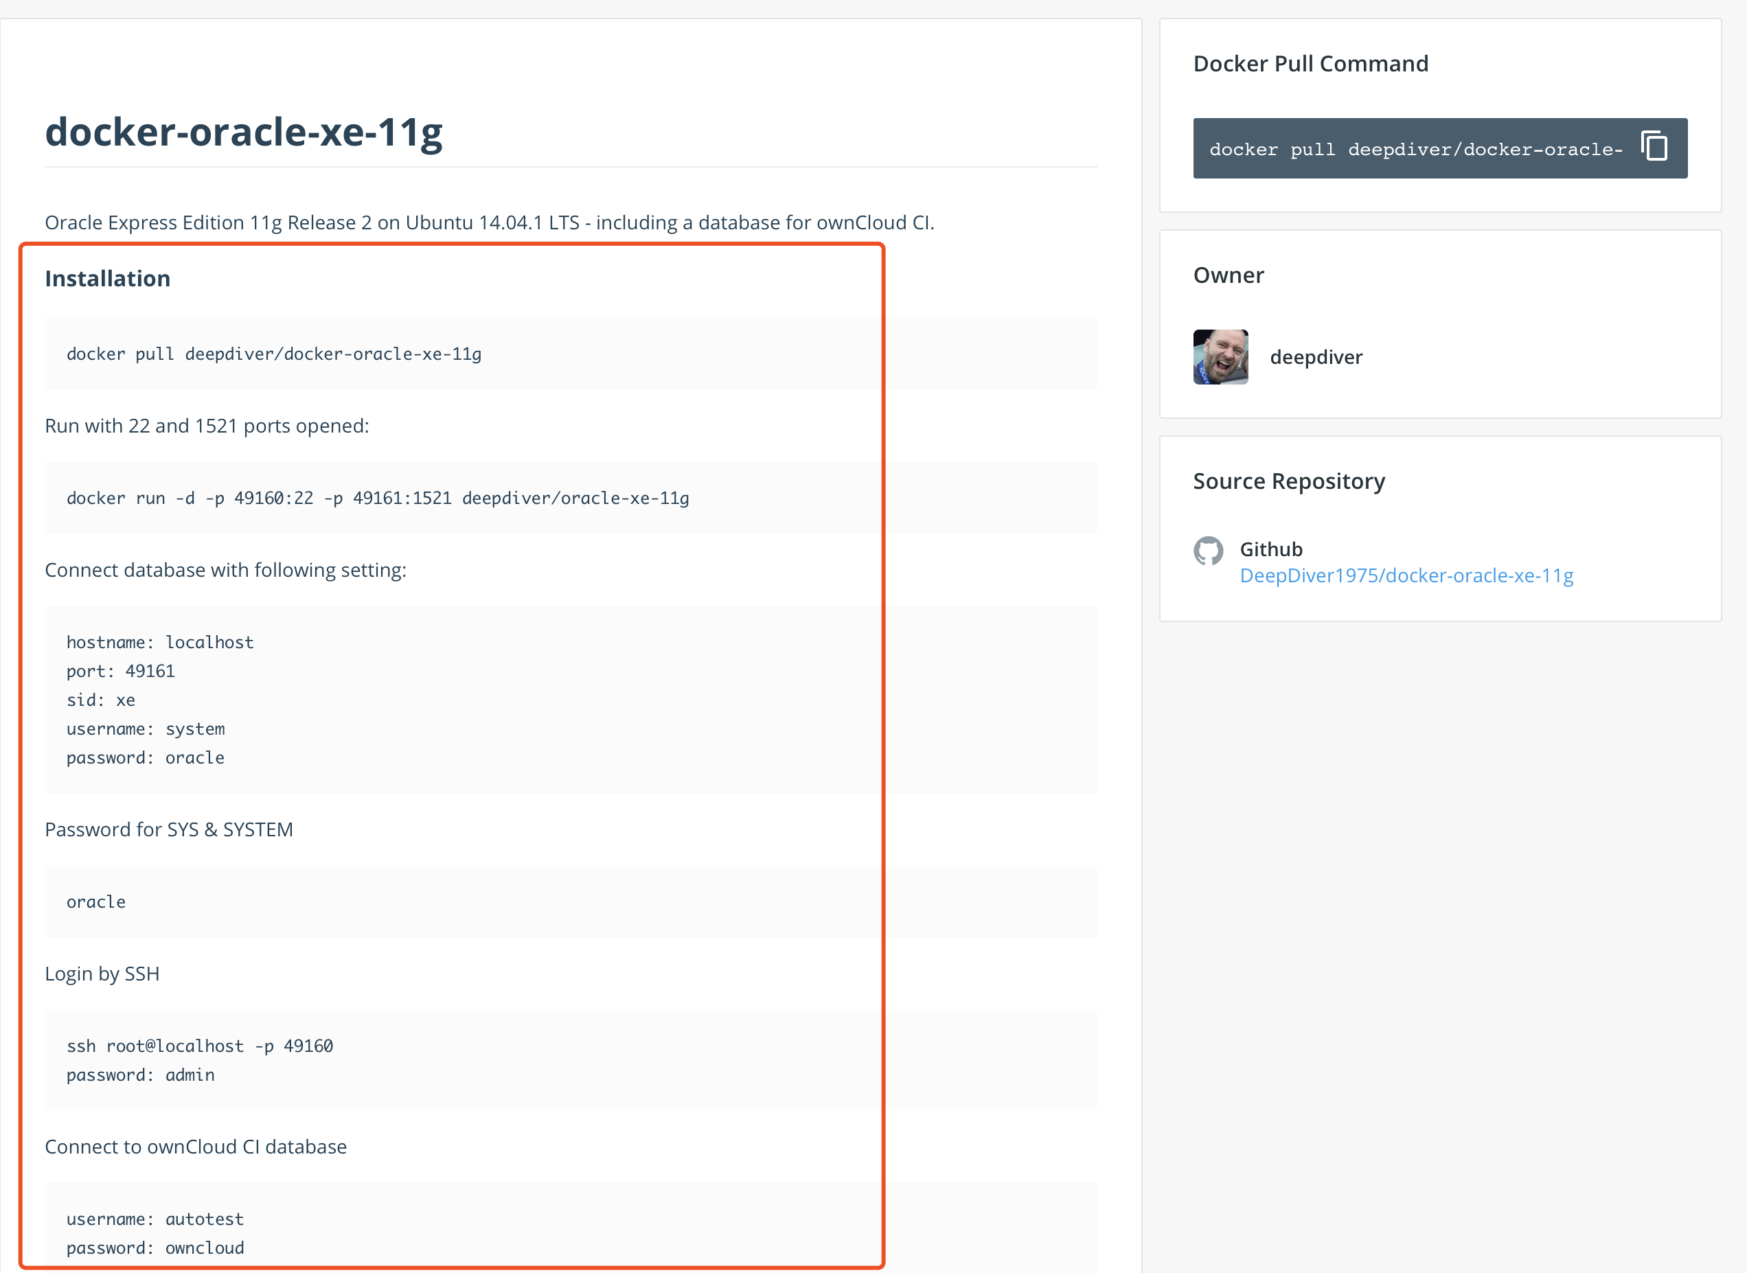This screenshot has width=1747, height=1273.
Task: Click the ownCloud CI database credentials block
Action: pos(155,1233)
